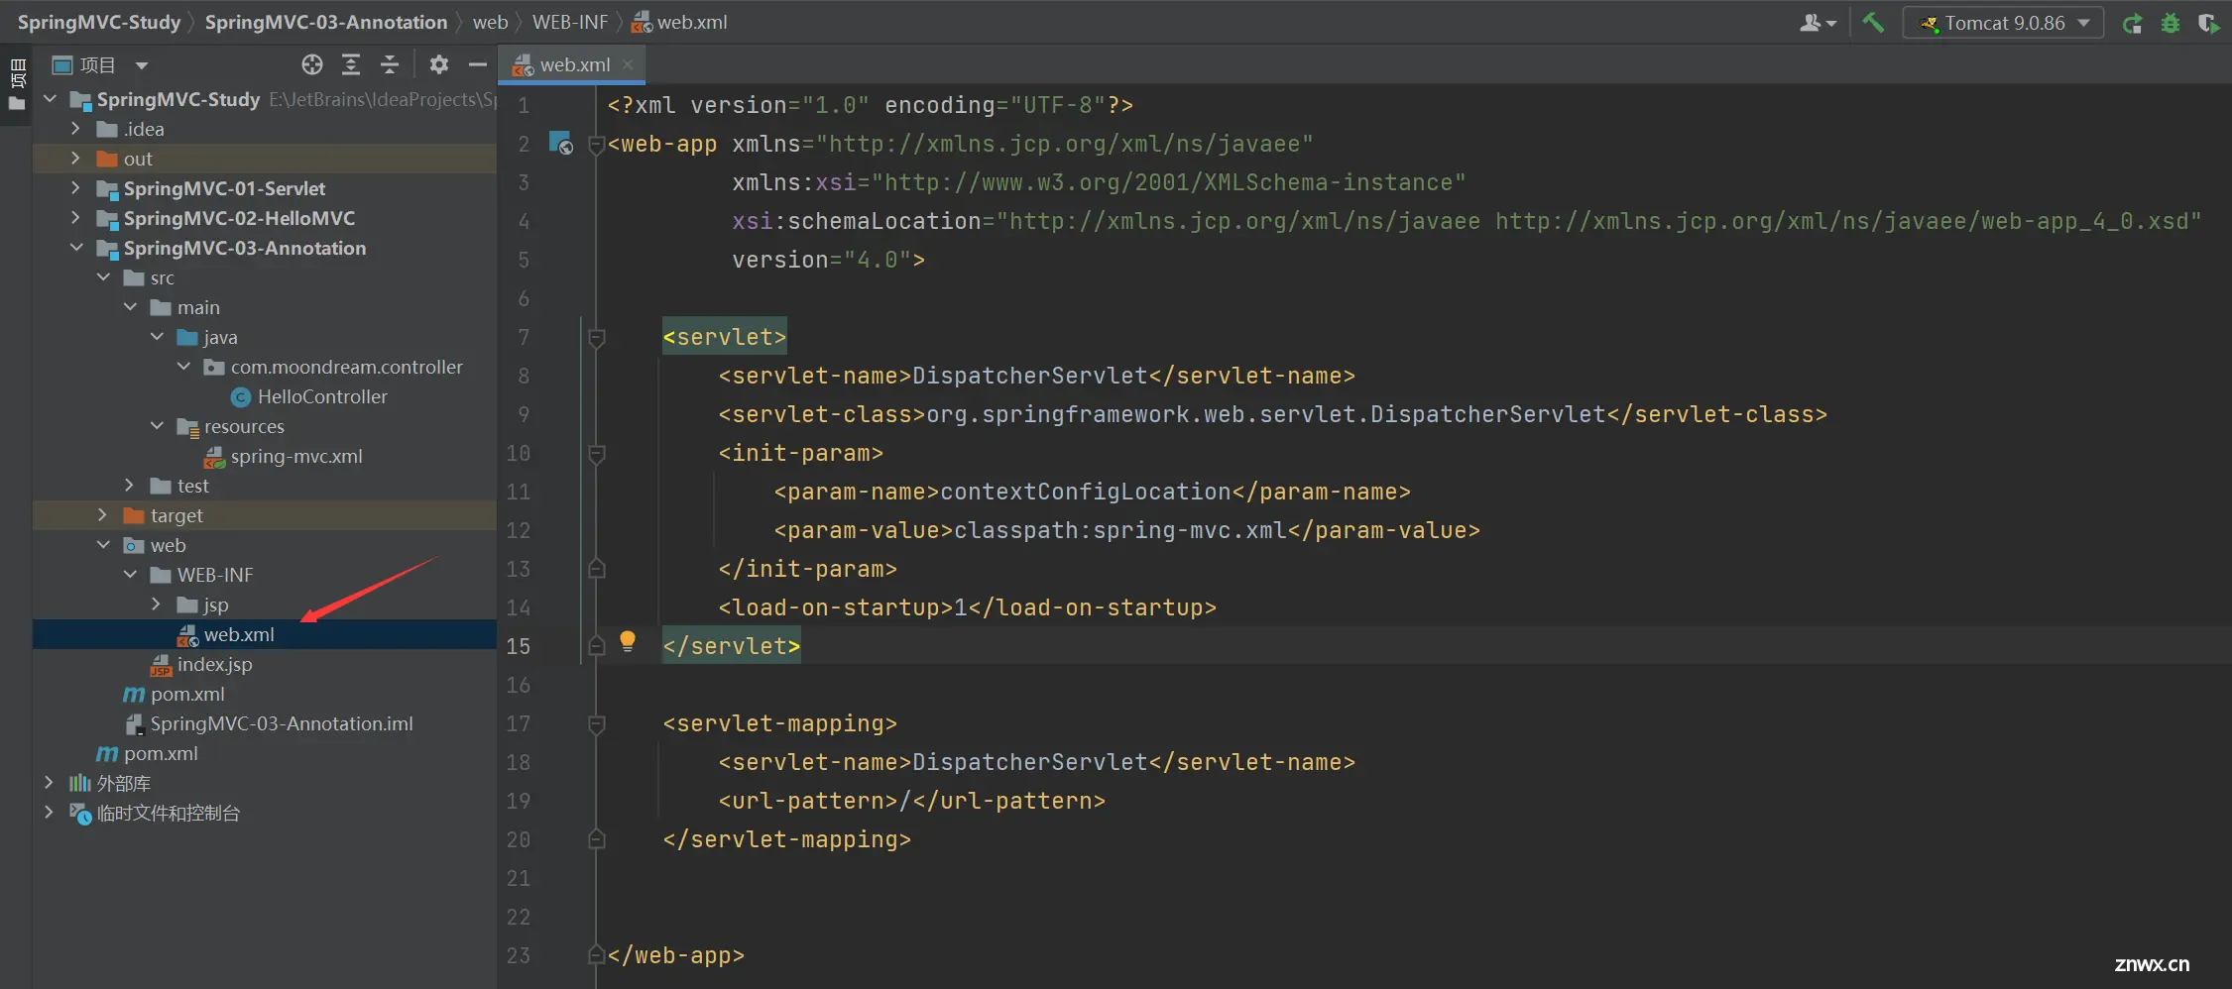This screenshot has height=989, width=2232.
Task: Click web.xml in the breadcrumb path
Action: [680, 22]
